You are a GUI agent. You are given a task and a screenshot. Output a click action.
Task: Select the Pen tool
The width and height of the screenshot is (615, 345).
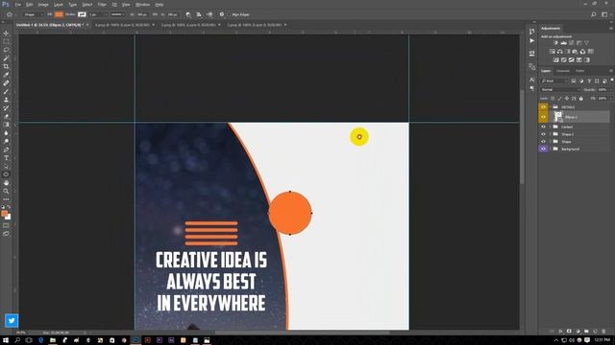pyautogui.click(x=6, y=149)
